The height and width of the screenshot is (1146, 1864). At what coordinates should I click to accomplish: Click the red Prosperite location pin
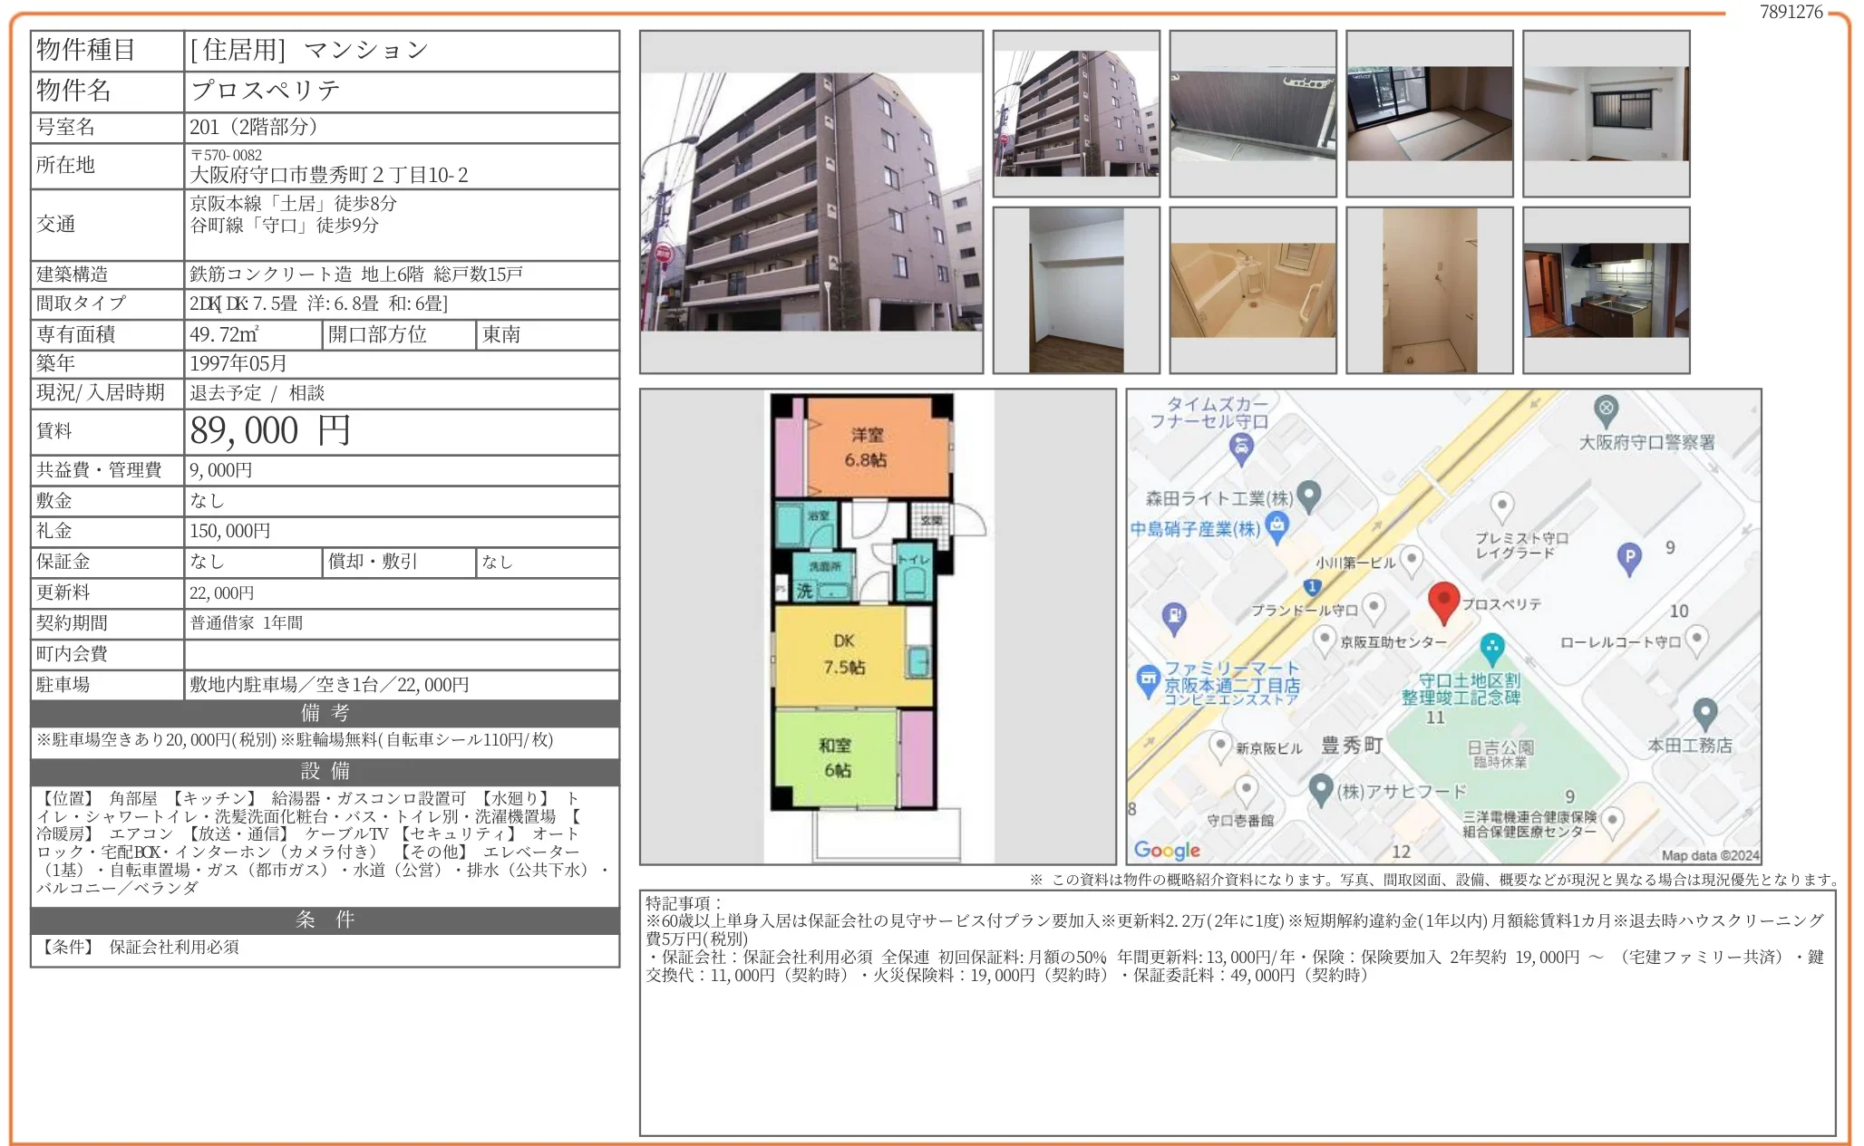tap(1443, 602)
